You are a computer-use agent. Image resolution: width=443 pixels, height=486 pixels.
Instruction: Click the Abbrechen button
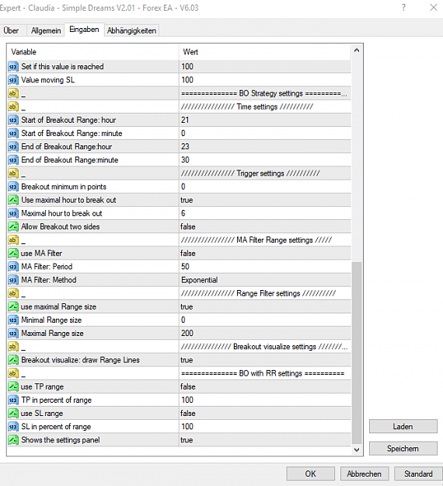point(365,474)
